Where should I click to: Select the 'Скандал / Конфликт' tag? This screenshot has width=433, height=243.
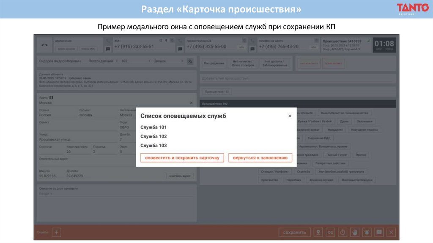[275, 172]
